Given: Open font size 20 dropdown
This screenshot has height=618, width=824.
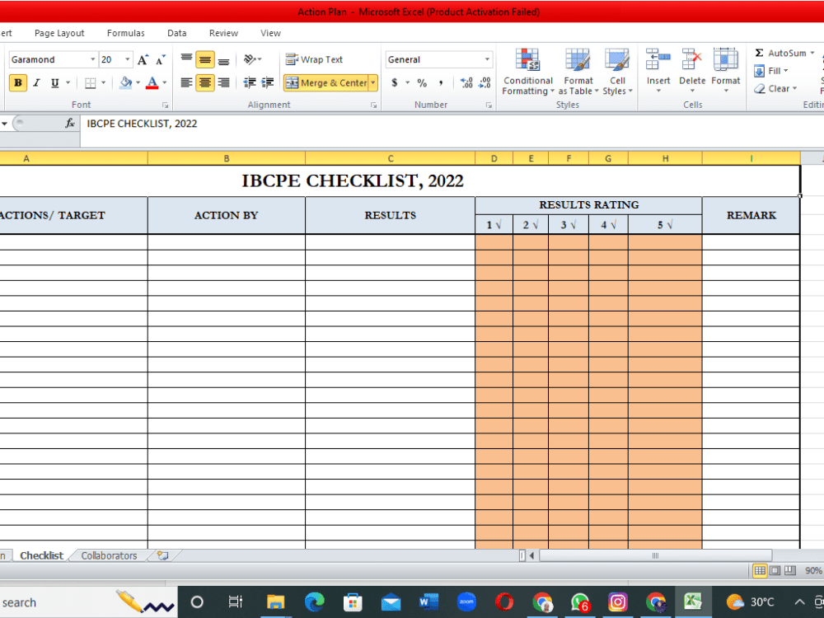Looking at the screenshot, I should tap(128, 59).
